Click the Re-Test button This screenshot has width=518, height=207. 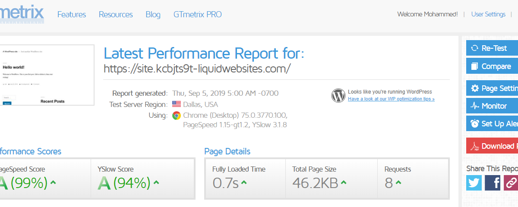pyautogui.click(x=492, y=48)
